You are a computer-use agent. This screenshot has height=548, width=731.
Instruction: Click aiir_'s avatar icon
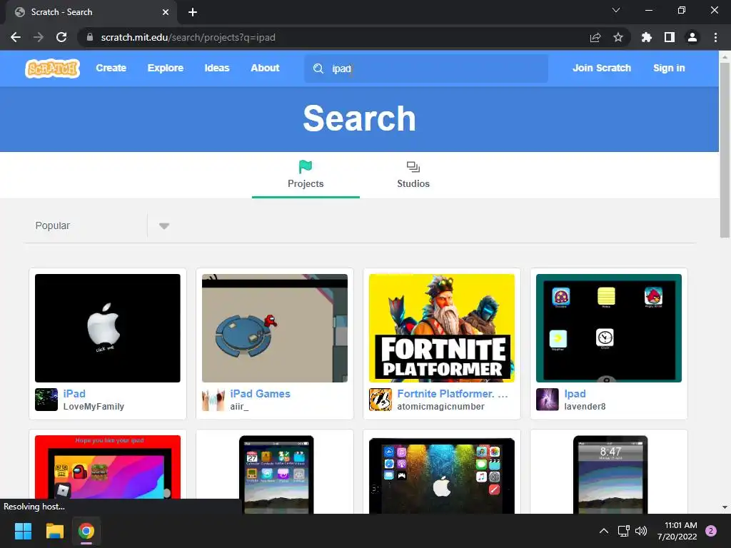[213, 400]
